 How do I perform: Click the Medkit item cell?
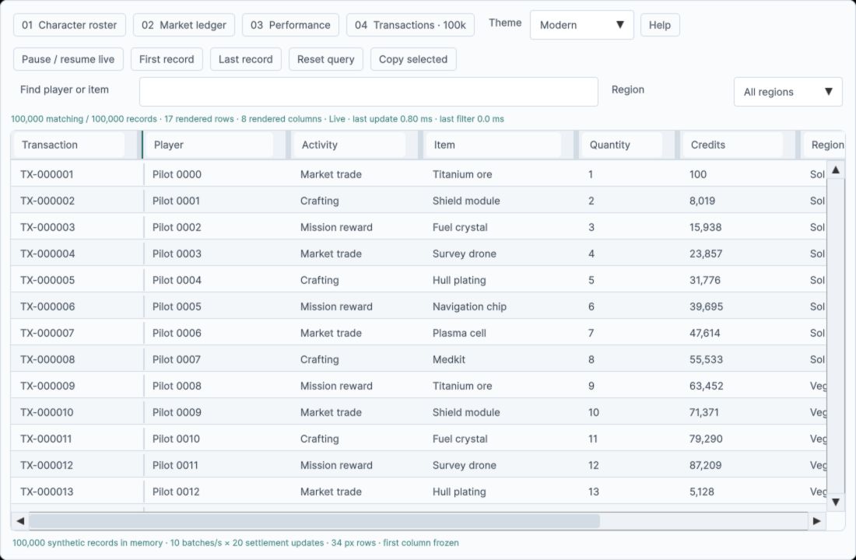pos(502,359)
